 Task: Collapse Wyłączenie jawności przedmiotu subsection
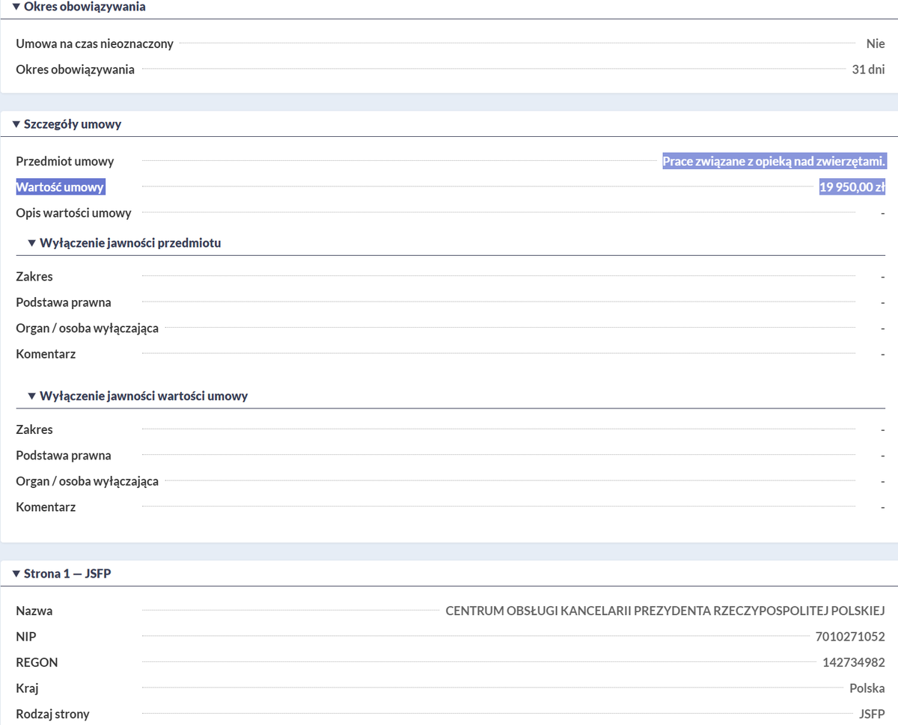[124, 243]
